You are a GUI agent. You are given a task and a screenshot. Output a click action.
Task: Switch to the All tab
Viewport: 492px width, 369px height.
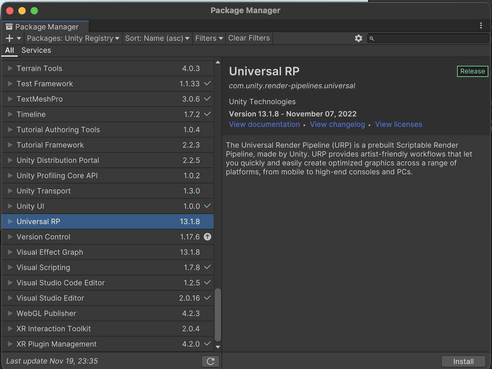coord(9,50)
